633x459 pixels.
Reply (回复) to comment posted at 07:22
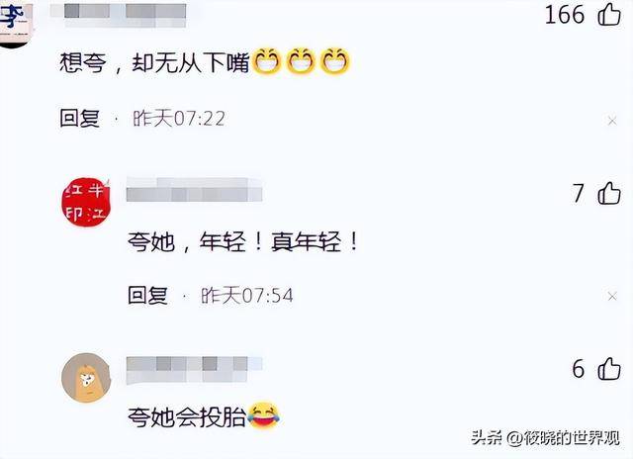click(80, 119)
